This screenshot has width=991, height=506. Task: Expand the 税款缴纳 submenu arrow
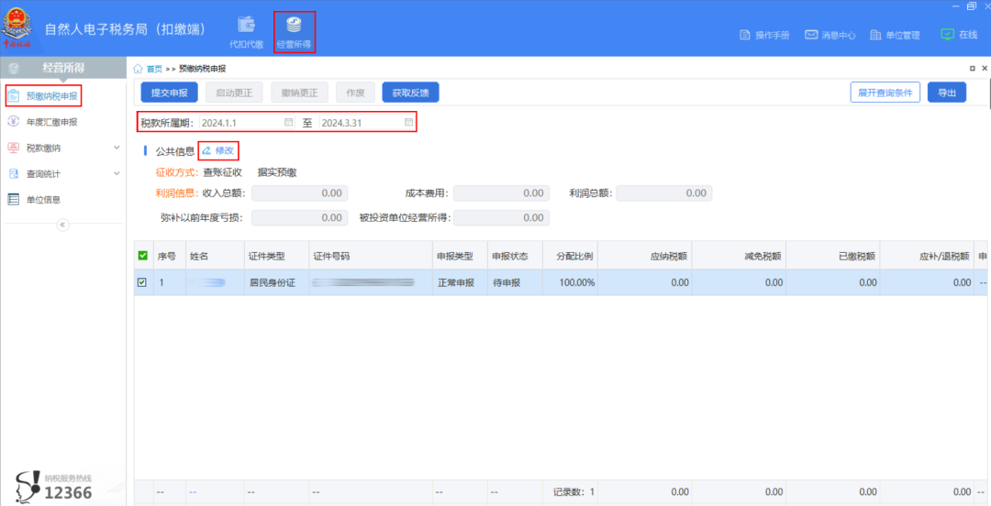pos(117,148)
